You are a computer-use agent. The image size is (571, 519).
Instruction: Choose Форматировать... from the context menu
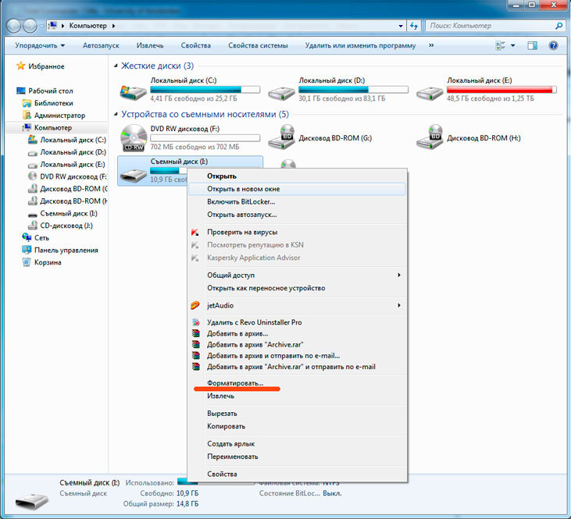click(235, 383)
